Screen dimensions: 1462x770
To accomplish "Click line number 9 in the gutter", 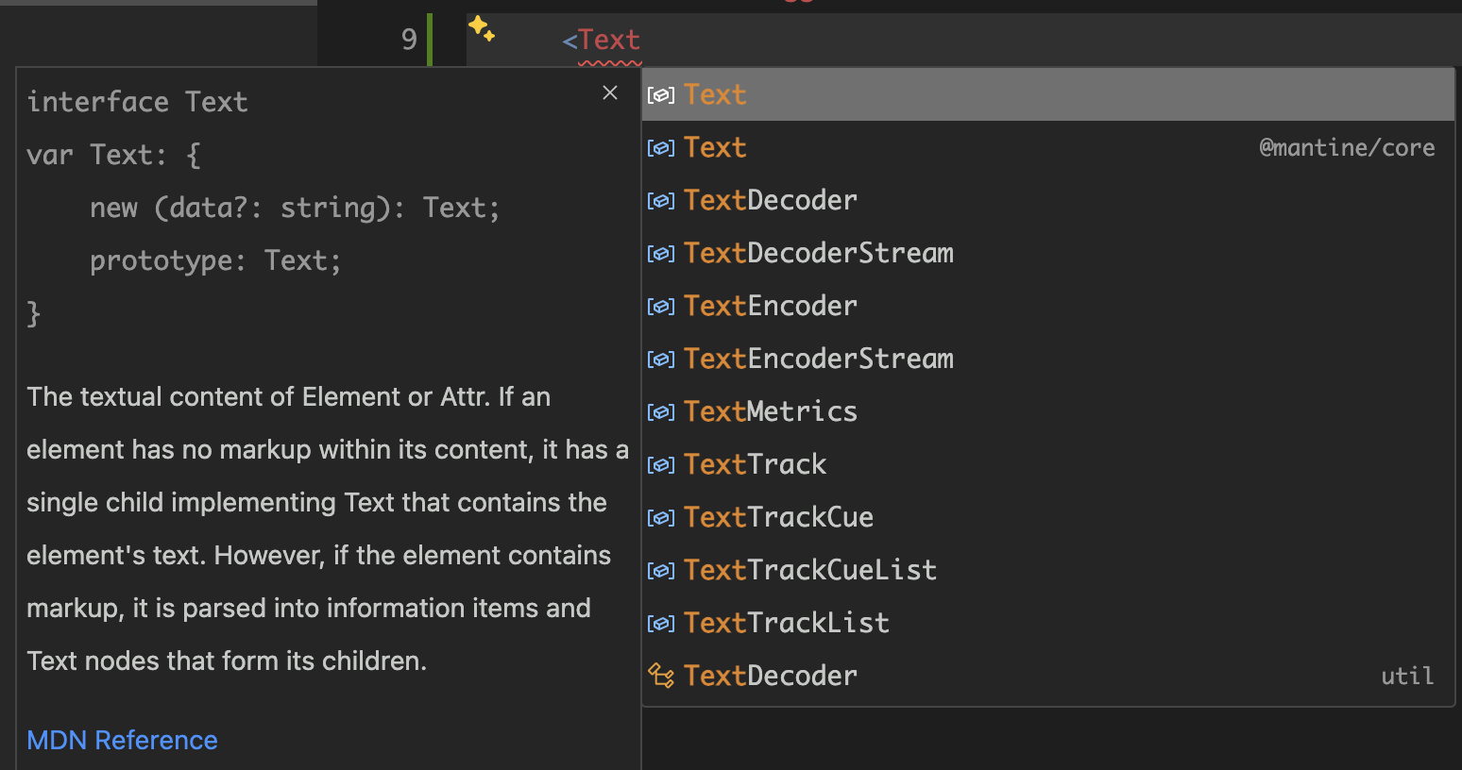I will pyautogui.click(x=409, y=39).
